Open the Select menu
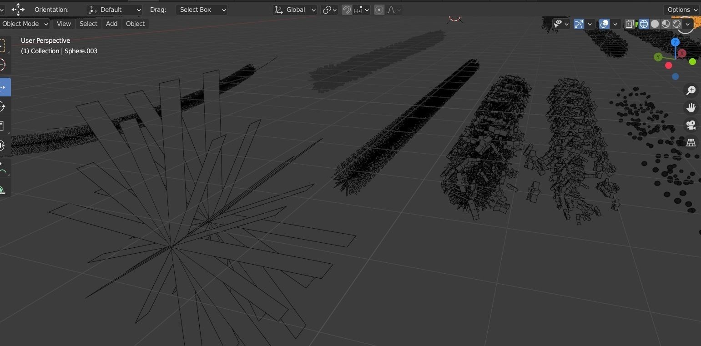Image resolution: width=701 pixels, height=346 pixels. (88, 24)
